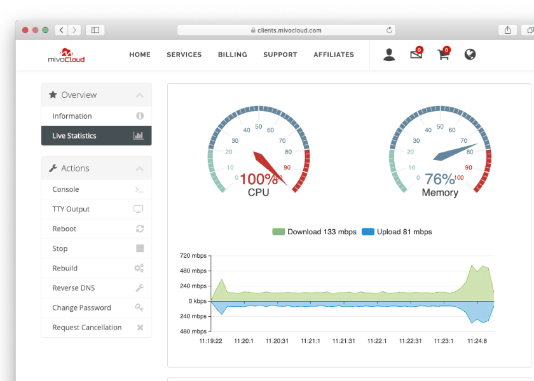Viewport: 534px width, 381px height.
Task: Click the browser share icon
Action: point(507,30)
